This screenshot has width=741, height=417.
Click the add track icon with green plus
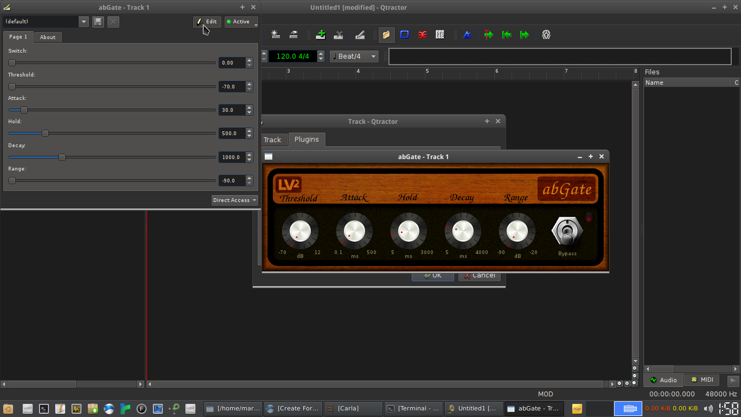[x=321, y=35]
